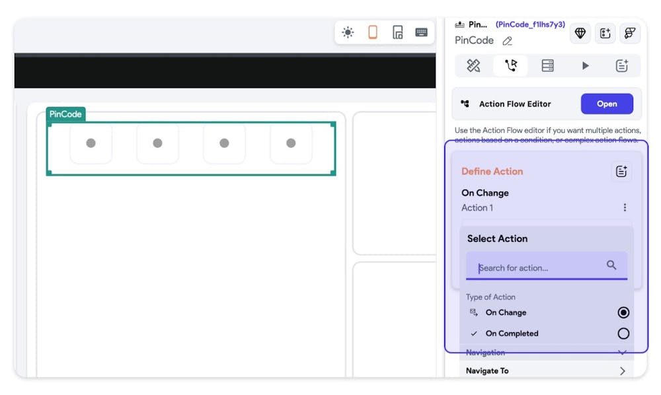The width and height of the screenshot is (661, 395).
Task: Click the fourth pin code box
Action: coord(291,143)
